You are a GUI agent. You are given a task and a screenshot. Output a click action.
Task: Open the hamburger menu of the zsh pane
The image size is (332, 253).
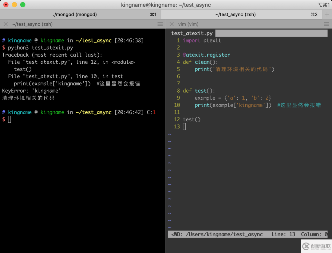pyautogui.click(x=160, y=24)
